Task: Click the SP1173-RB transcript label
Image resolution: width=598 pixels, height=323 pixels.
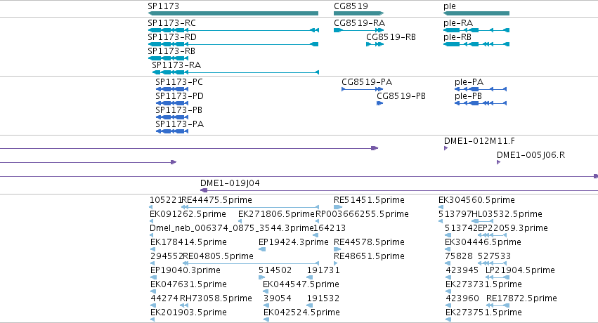Action: (x=171, y=51)
